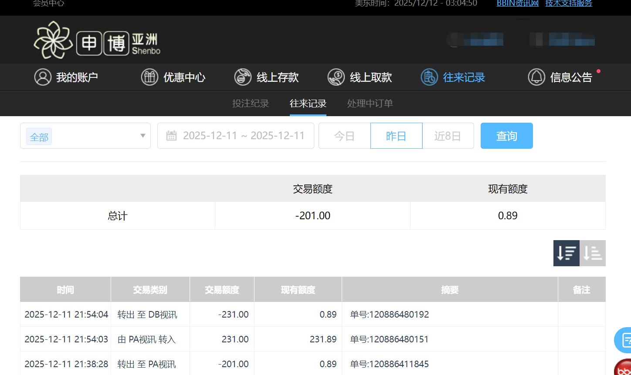Select the 线上存款 deposit icon

(243, 77)
